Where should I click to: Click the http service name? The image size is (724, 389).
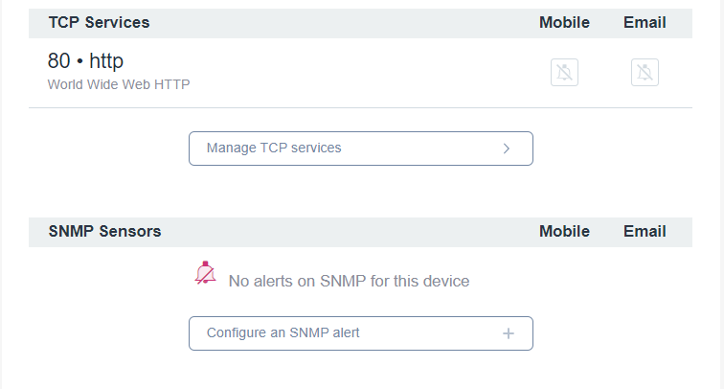point(108,61)
